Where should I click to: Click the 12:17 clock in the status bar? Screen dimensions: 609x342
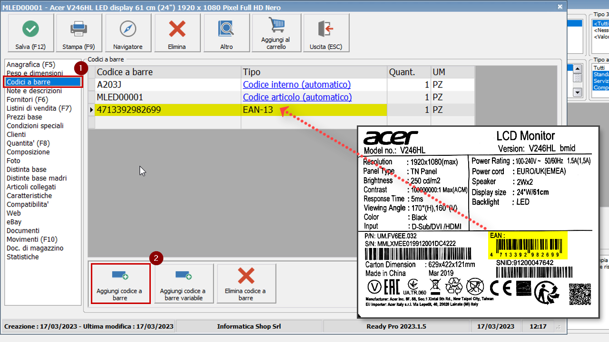point(538,326)
